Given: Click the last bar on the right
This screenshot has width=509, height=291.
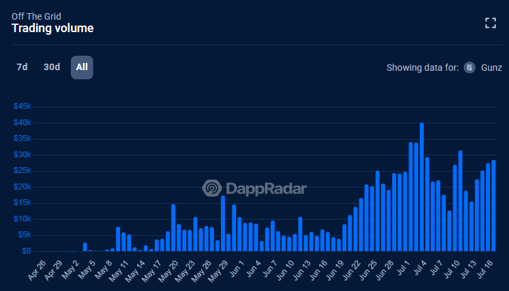Looking at the screenshot, I should [493, 205].
